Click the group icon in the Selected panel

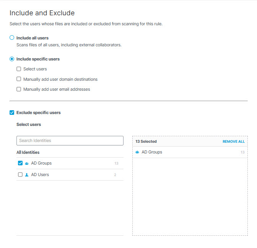(x=137, y=152)
